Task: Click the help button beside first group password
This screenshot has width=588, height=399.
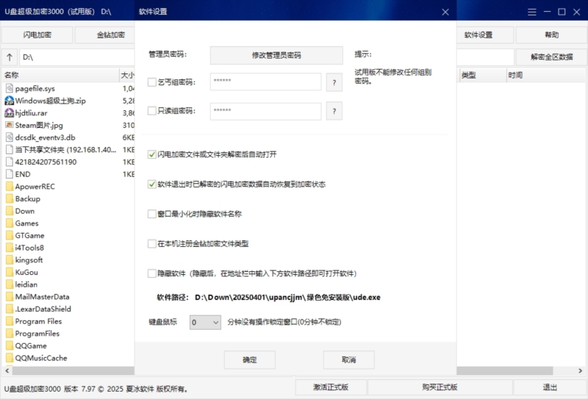Action: tap(334, 82)
